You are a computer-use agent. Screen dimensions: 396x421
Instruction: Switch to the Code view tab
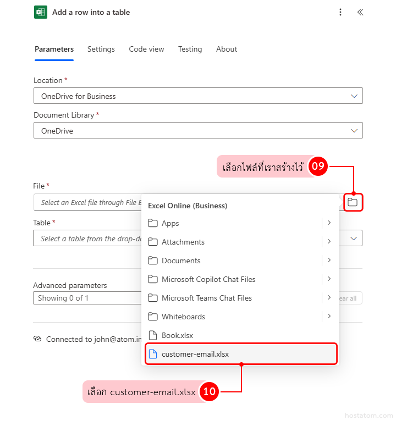[x=146, y=49]
